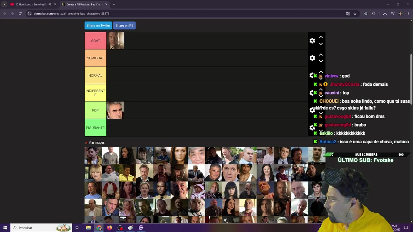Switch to Create a All Breaking Bad tab

(x=85, y=4)
